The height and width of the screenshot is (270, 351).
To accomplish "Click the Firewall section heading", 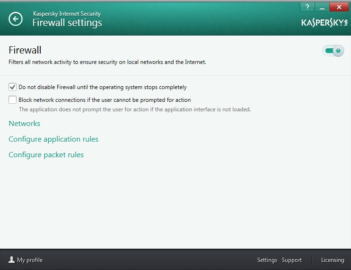I will [25, 50].
